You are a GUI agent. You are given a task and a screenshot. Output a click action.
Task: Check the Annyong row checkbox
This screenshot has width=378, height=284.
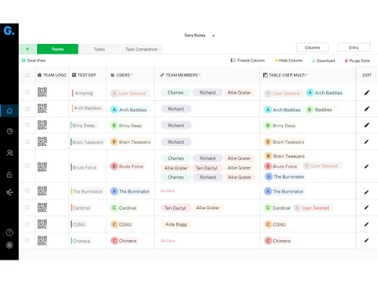tap(27, 92)
